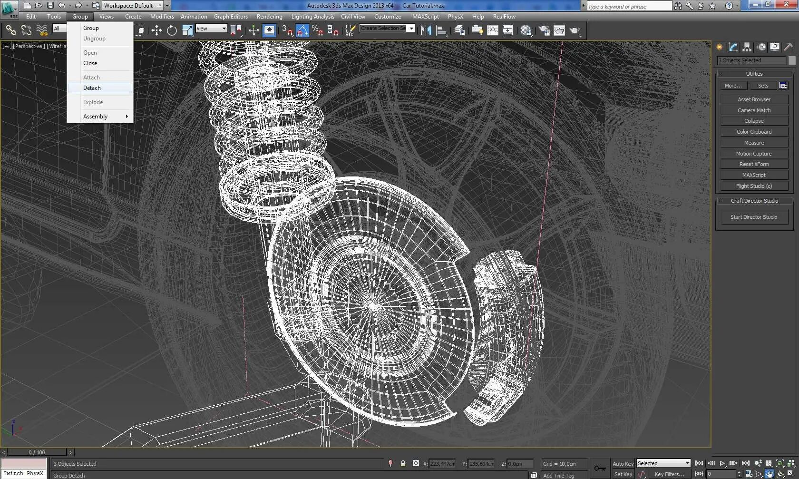Screen dimensions: 799x479
Task: Click Render Production teapot icon
Action: pos(575,30)
